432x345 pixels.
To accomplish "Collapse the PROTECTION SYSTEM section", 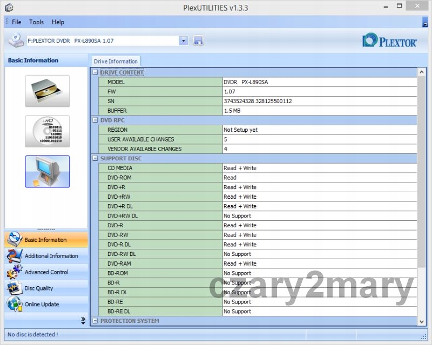I will [95, 321].
